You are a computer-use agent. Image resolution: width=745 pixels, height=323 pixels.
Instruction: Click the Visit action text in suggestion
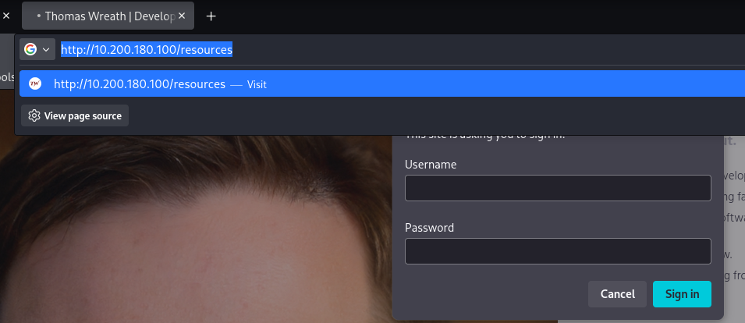pos(257,84)
